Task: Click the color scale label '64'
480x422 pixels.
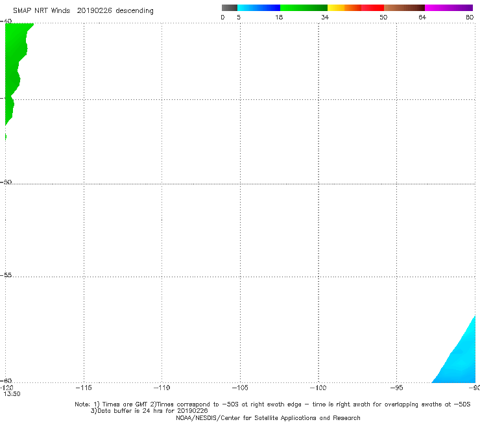Action: click(x=422, y=17)
